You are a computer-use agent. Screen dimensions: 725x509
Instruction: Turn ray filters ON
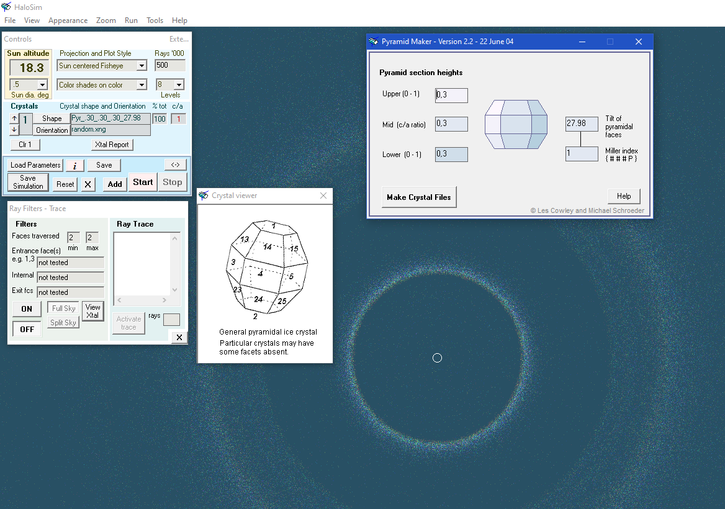[x=27, y=309]
